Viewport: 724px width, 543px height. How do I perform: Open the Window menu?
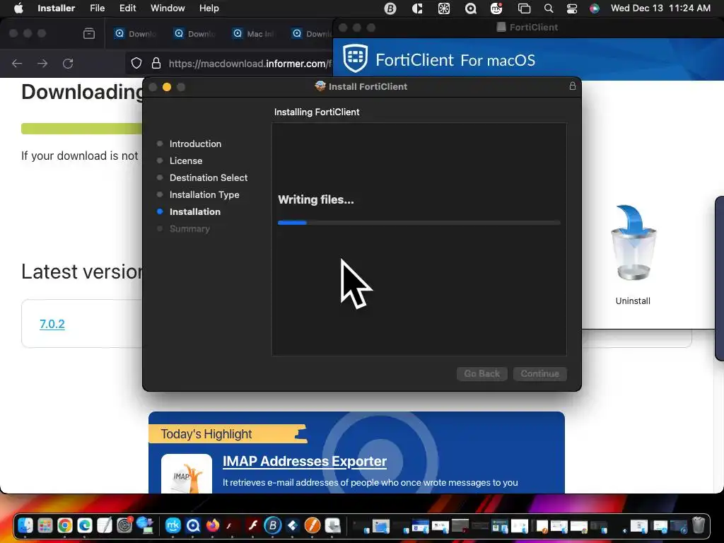tap(168, 8)
